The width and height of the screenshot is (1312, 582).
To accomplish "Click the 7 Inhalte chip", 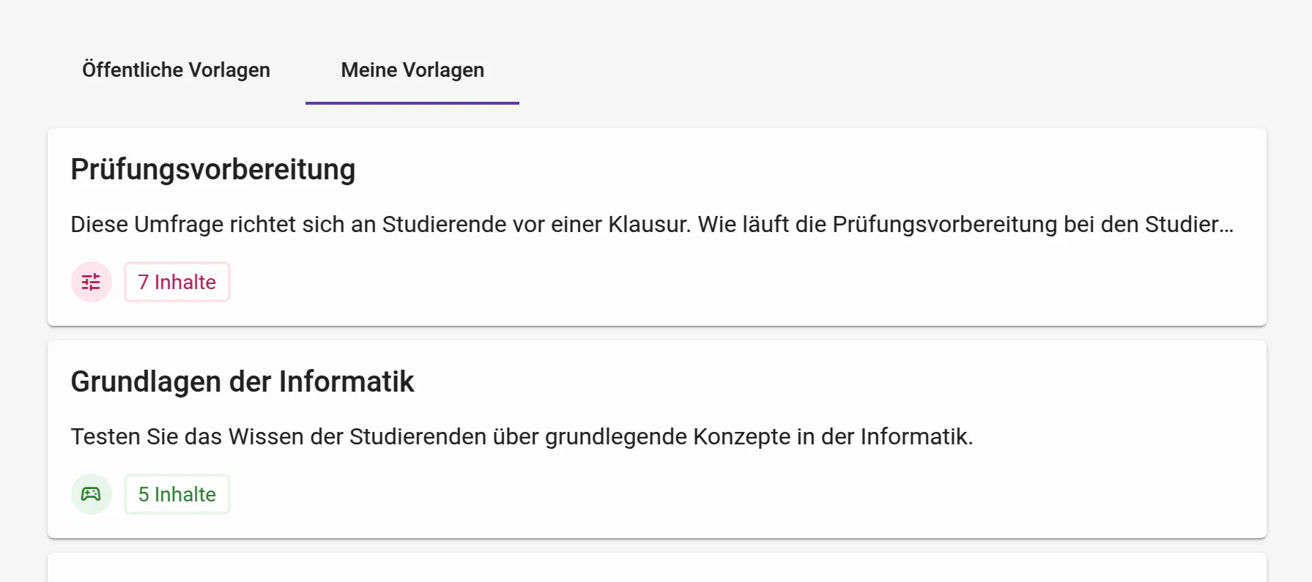I will (177, 282).
